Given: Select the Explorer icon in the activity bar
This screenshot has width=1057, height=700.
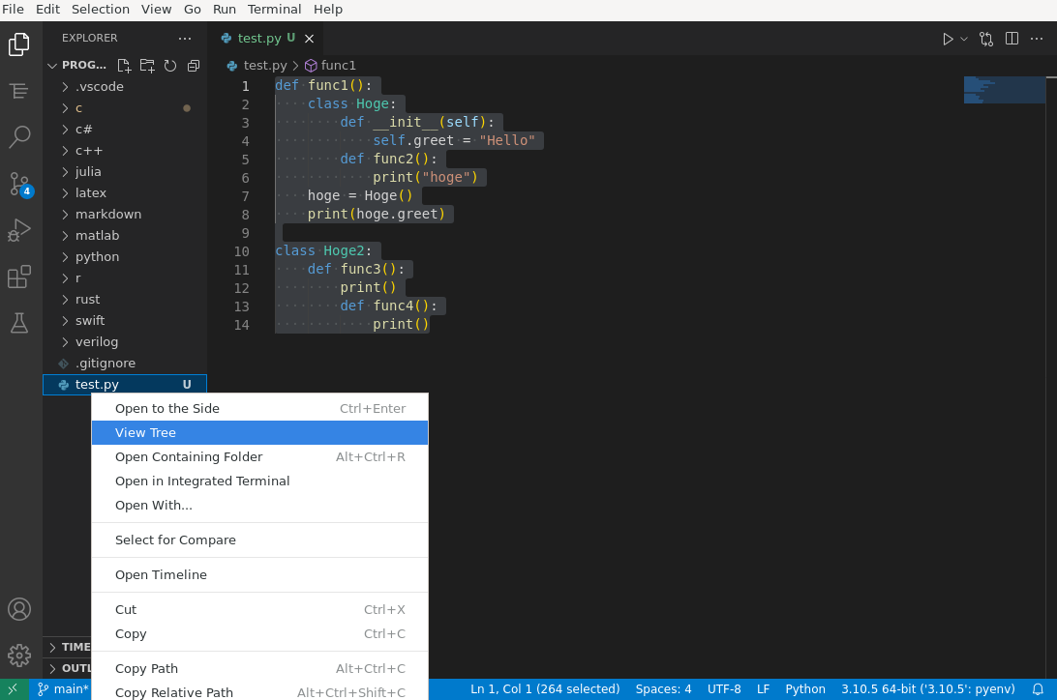Looking at the screenshot, I should 19,44.
